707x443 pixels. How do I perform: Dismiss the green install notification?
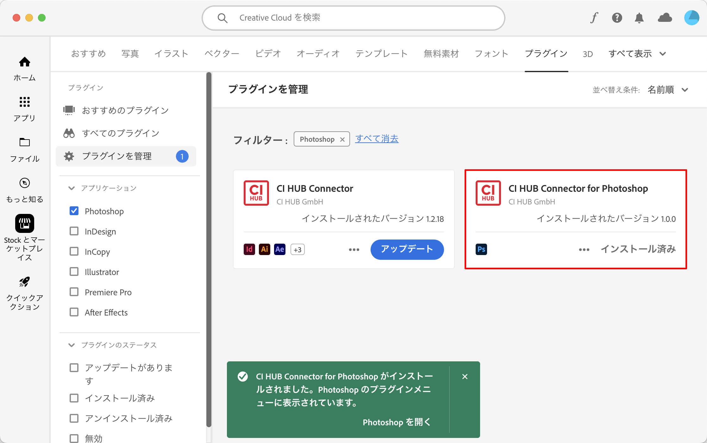[x=465, y=377]
